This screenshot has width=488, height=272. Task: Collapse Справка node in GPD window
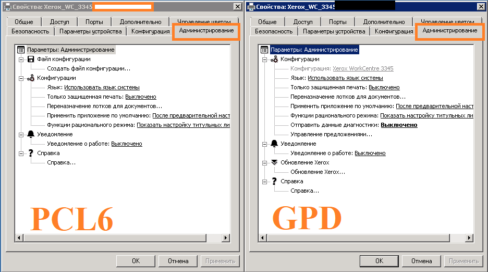point(264,181)
